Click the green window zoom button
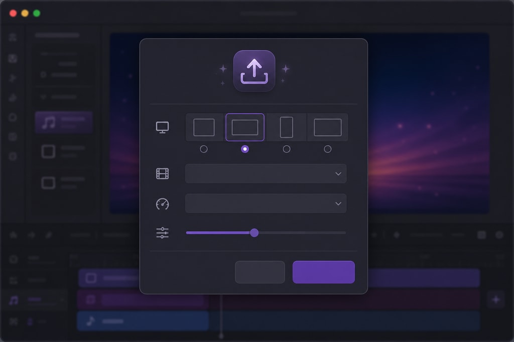 tap(37, 13)
